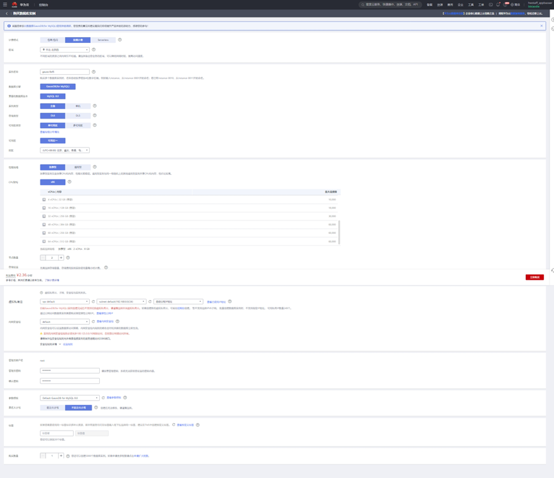Click help icon beside purchase quantity stepper

[68, 456]
